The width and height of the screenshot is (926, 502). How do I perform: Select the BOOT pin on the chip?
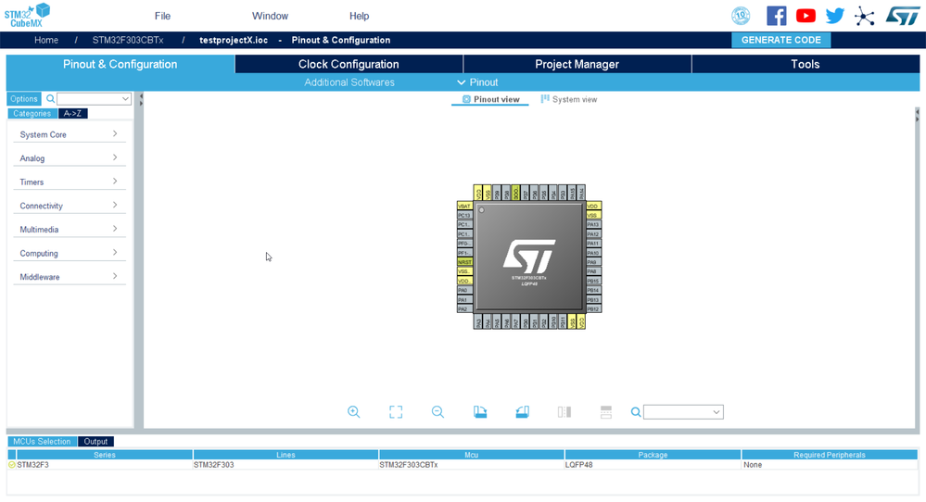point(515,193)
